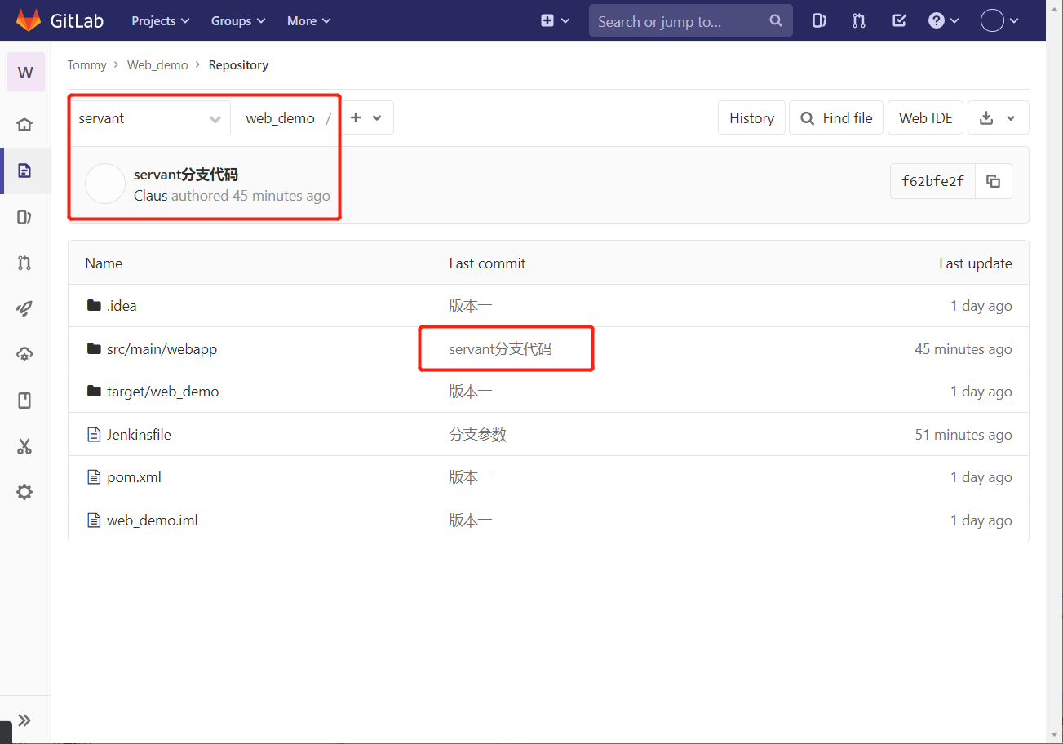
Task: Open the Jenkinsfile file
Action: point(139,435)
